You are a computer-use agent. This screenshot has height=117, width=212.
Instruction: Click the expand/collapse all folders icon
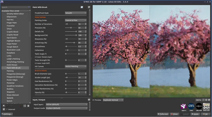coord(25,106)
